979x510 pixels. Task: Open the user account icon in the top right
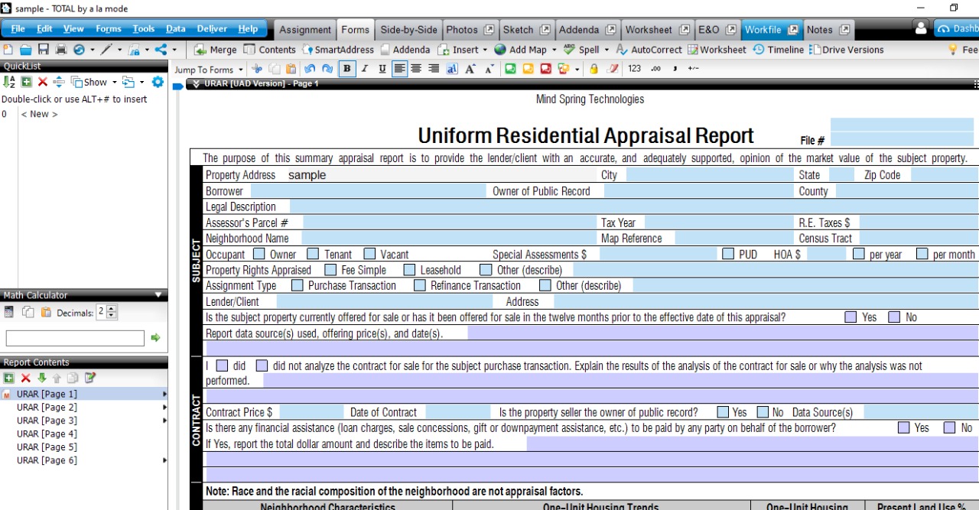click(921, 28)
